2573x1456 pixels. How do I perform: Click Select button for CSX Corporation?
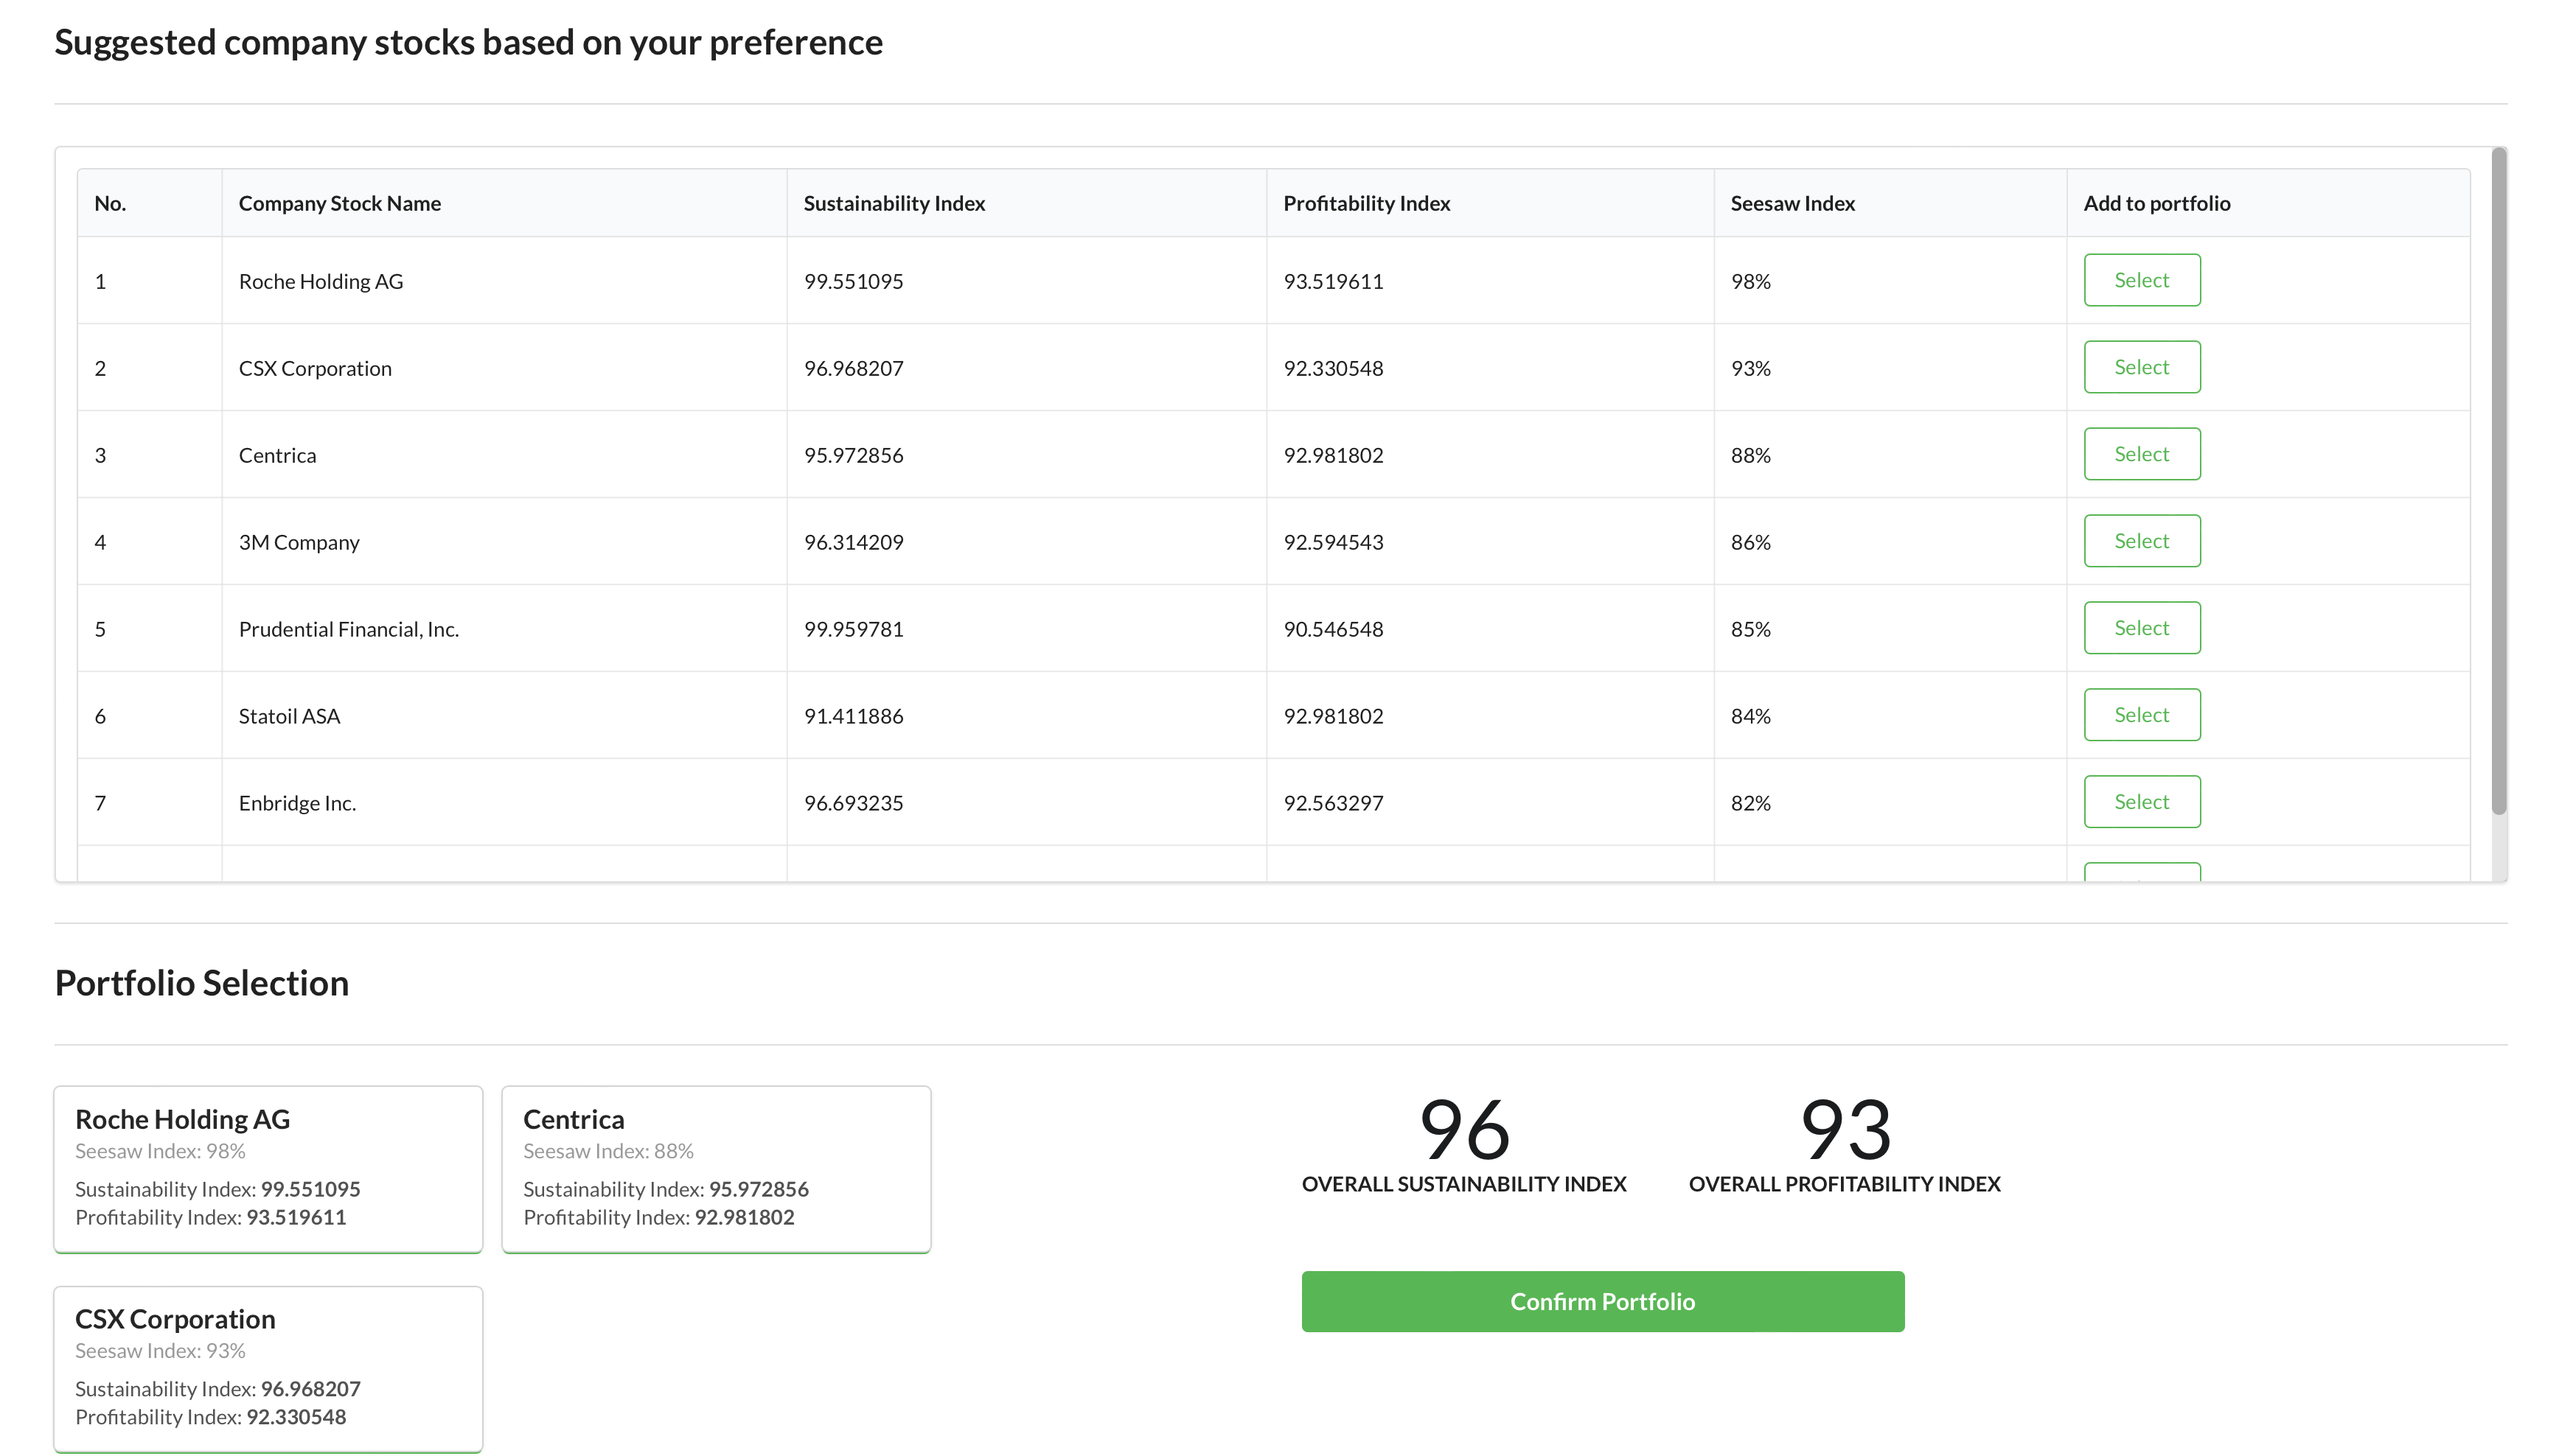click(2141, 367)
